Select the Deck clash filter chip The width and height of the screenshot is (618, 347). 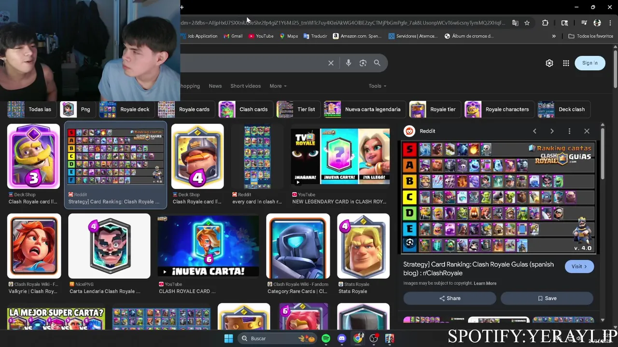[x=563, y=109]
